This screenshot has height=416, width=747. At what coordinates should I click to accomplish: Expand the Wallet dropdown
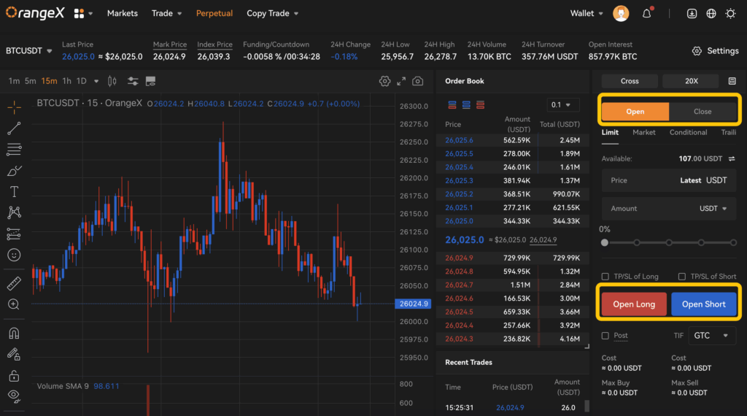pyautogui.click(x=587, y=13)
